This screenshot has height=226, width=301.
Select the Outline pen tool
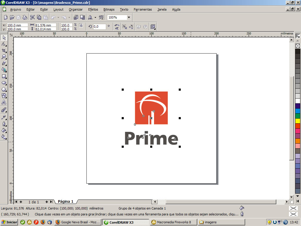[4, 124]
